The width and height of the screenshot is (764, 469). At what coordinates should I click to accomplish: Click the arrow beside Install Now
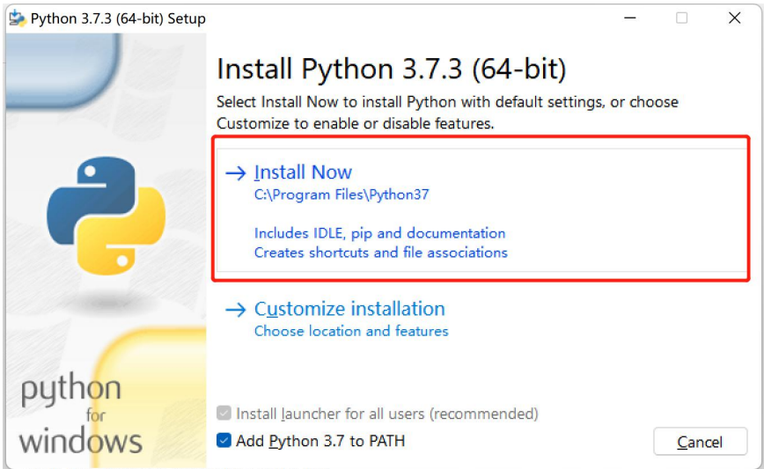pyautogui.click(x=235, y=172)
